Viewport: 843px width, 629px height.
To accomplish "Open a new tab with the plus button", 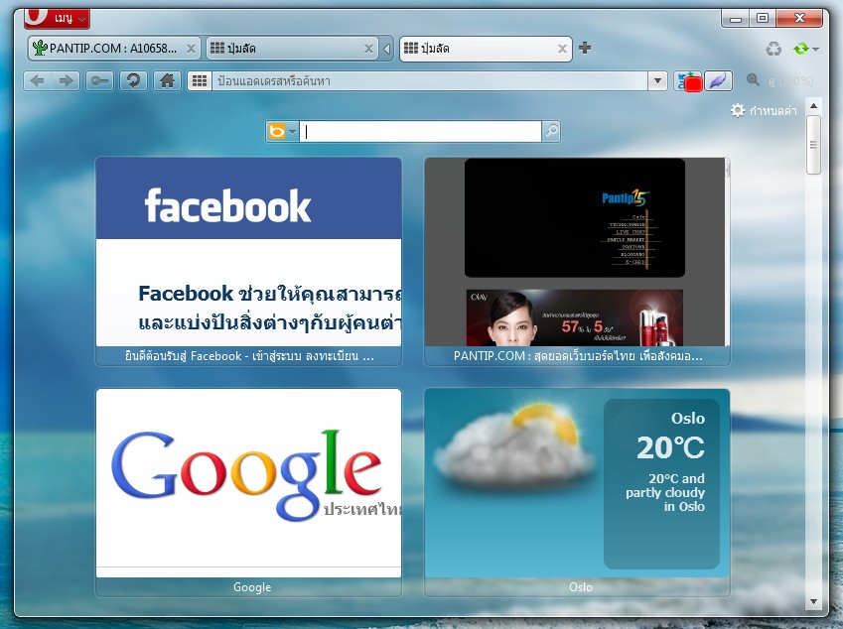I will (x=585, y=48).
